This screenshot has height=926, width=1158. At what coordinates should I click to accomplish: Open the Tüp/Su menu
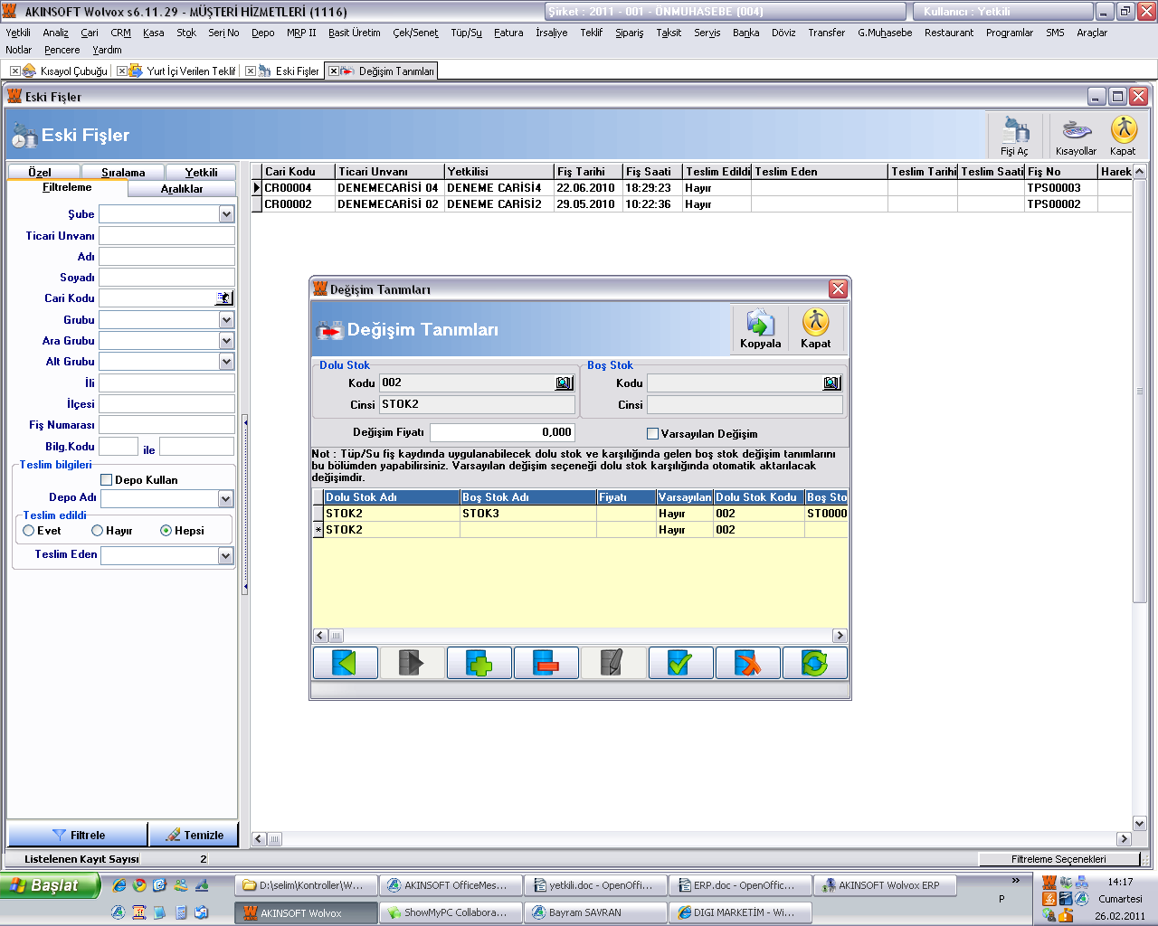(466, 33)
